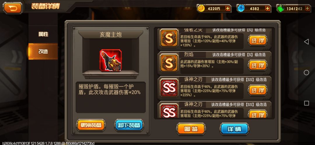This screenshot has height=145, width=315.
Task: Click the 更换装备 button
Action: pyautogui.click(x=91, y=125)
